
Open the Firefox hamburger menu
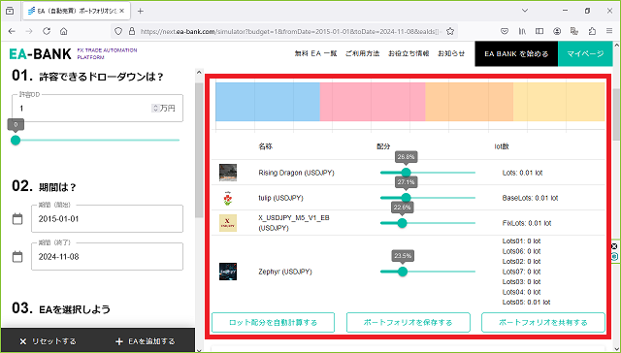click(x=609, y=31)
